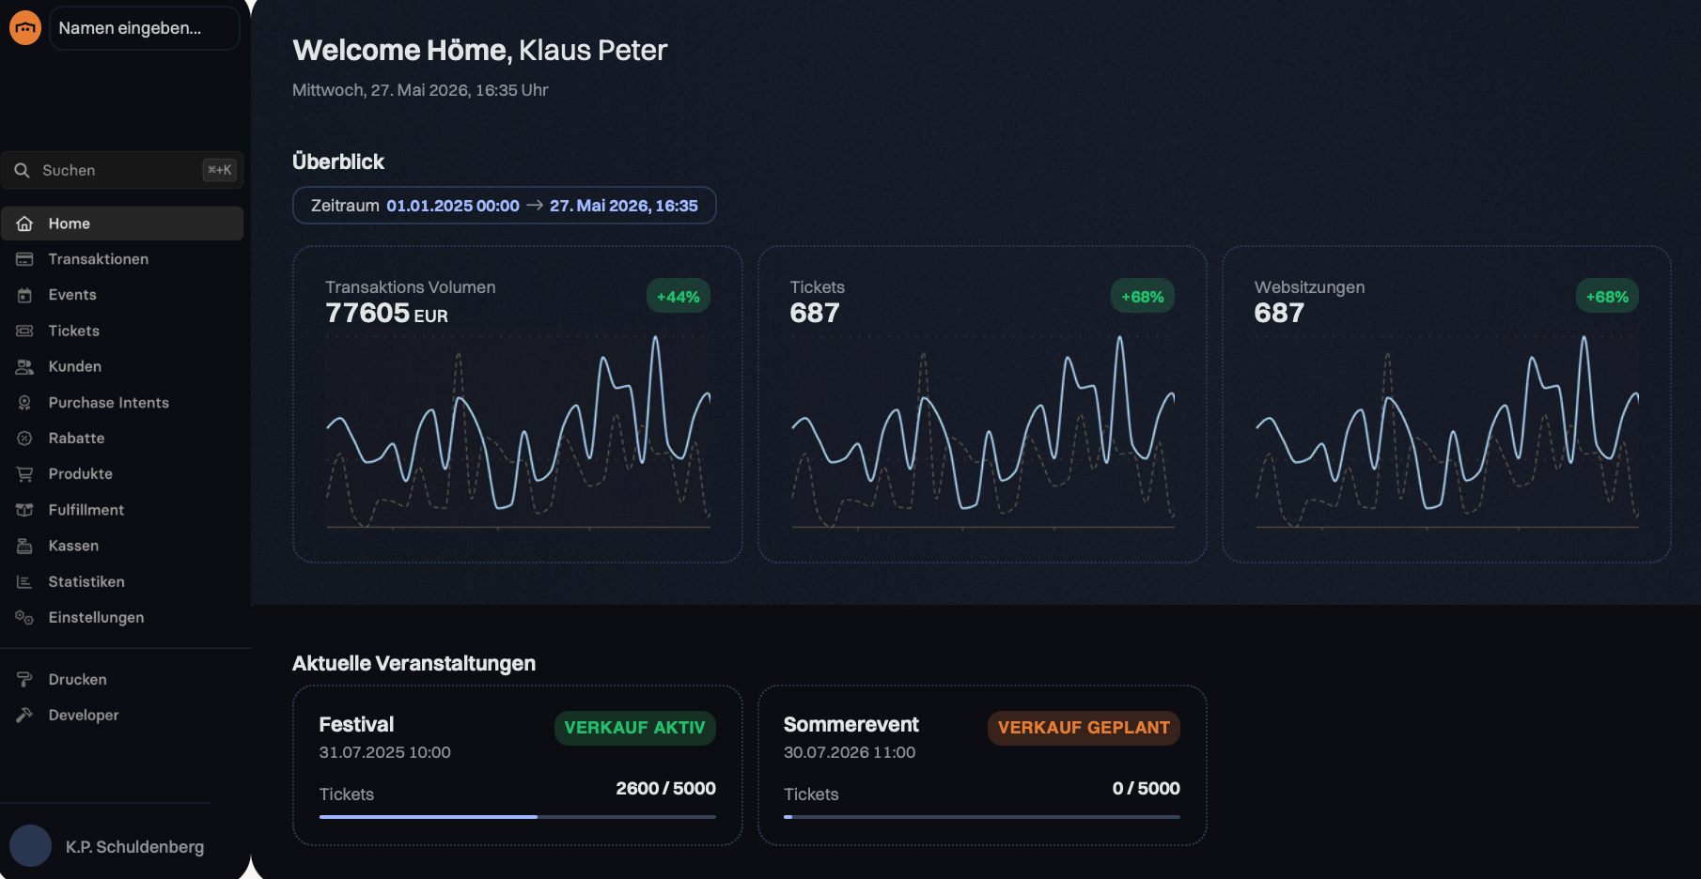Click the 77605 EUR value
The image size is (1701, 879).
click(386, 313)
